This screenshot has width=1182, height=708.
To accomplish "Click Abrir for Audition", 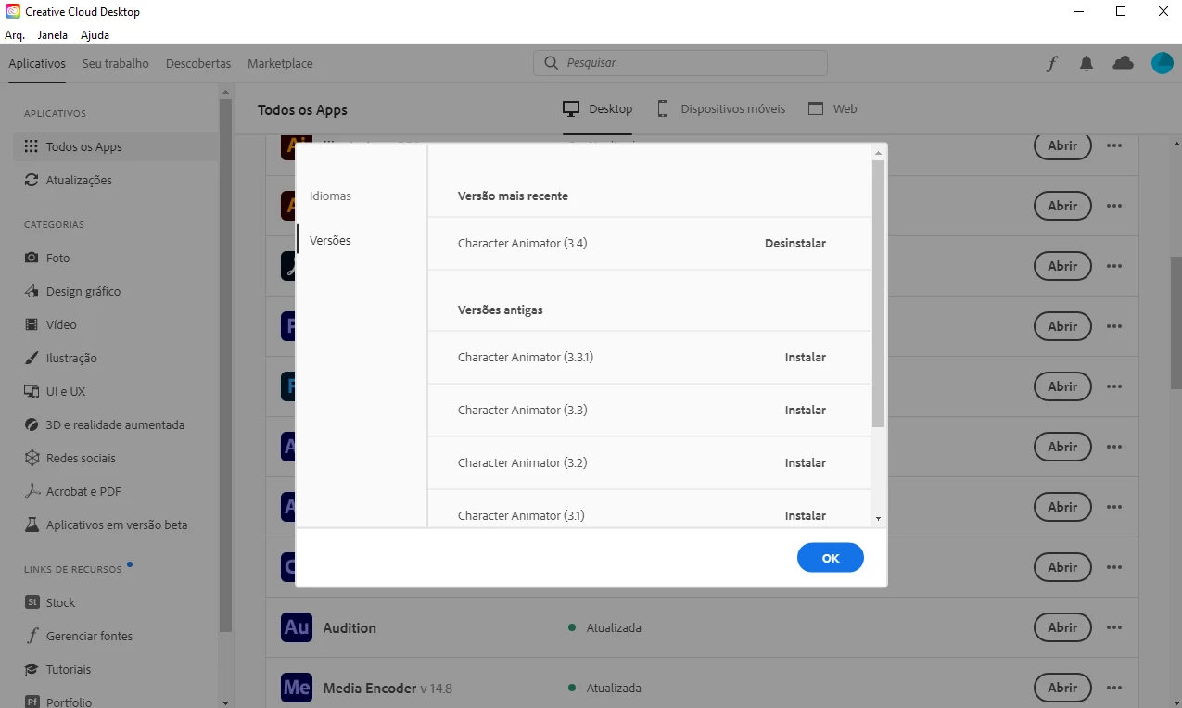I will pyautogui.click(x=1062, y=627).
